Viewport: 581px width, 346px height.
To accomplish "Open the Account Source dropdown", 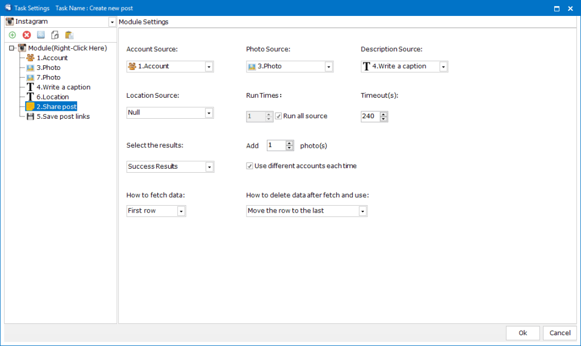I will (x=209, y=66).
